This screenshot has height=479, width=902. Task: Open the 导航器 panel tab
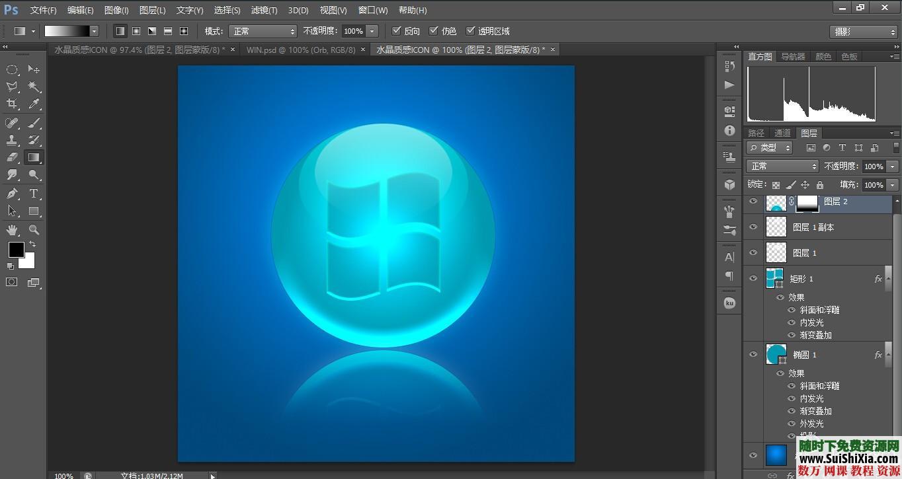click(x=793, y=57)
